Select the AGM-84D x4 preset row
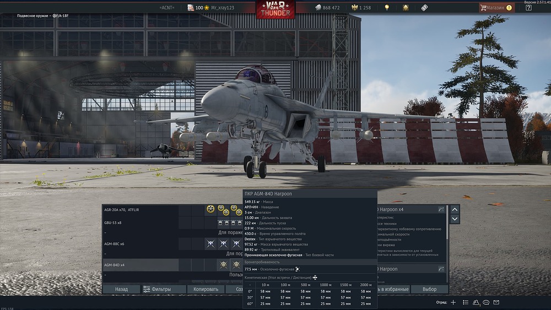This screenshot has width=551, height=310. click(x=140, y=265)
